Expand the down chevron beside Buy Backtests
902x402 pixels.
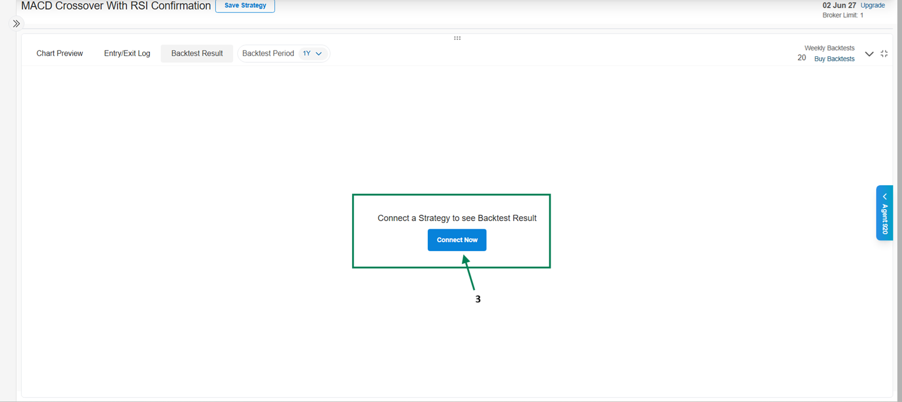pyautogui.click(x=869, y=54)
